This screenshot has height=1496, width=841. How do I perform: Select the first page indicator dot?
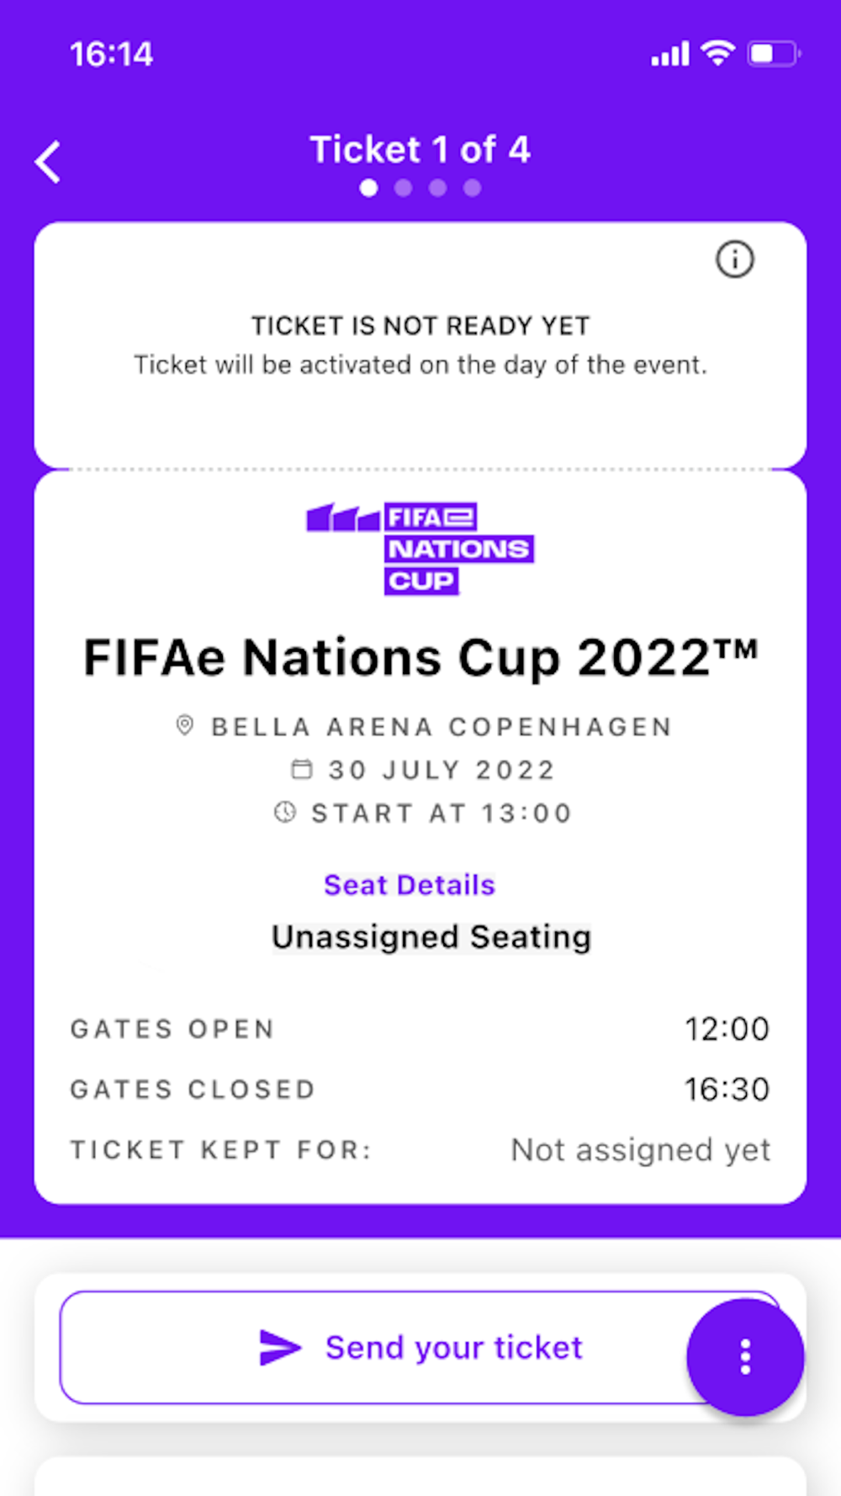(368, 188)
